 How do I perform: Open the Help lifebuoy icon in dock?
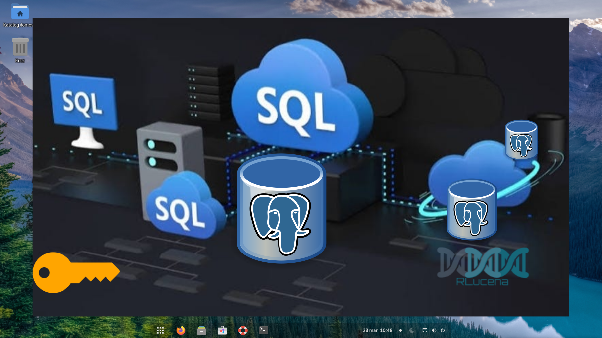(x=243, y=330)
